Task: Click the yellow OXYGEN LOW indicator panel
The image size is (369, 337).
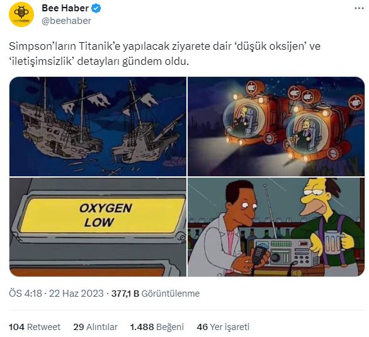Action: pyautogui.click(x=103, y=215)
